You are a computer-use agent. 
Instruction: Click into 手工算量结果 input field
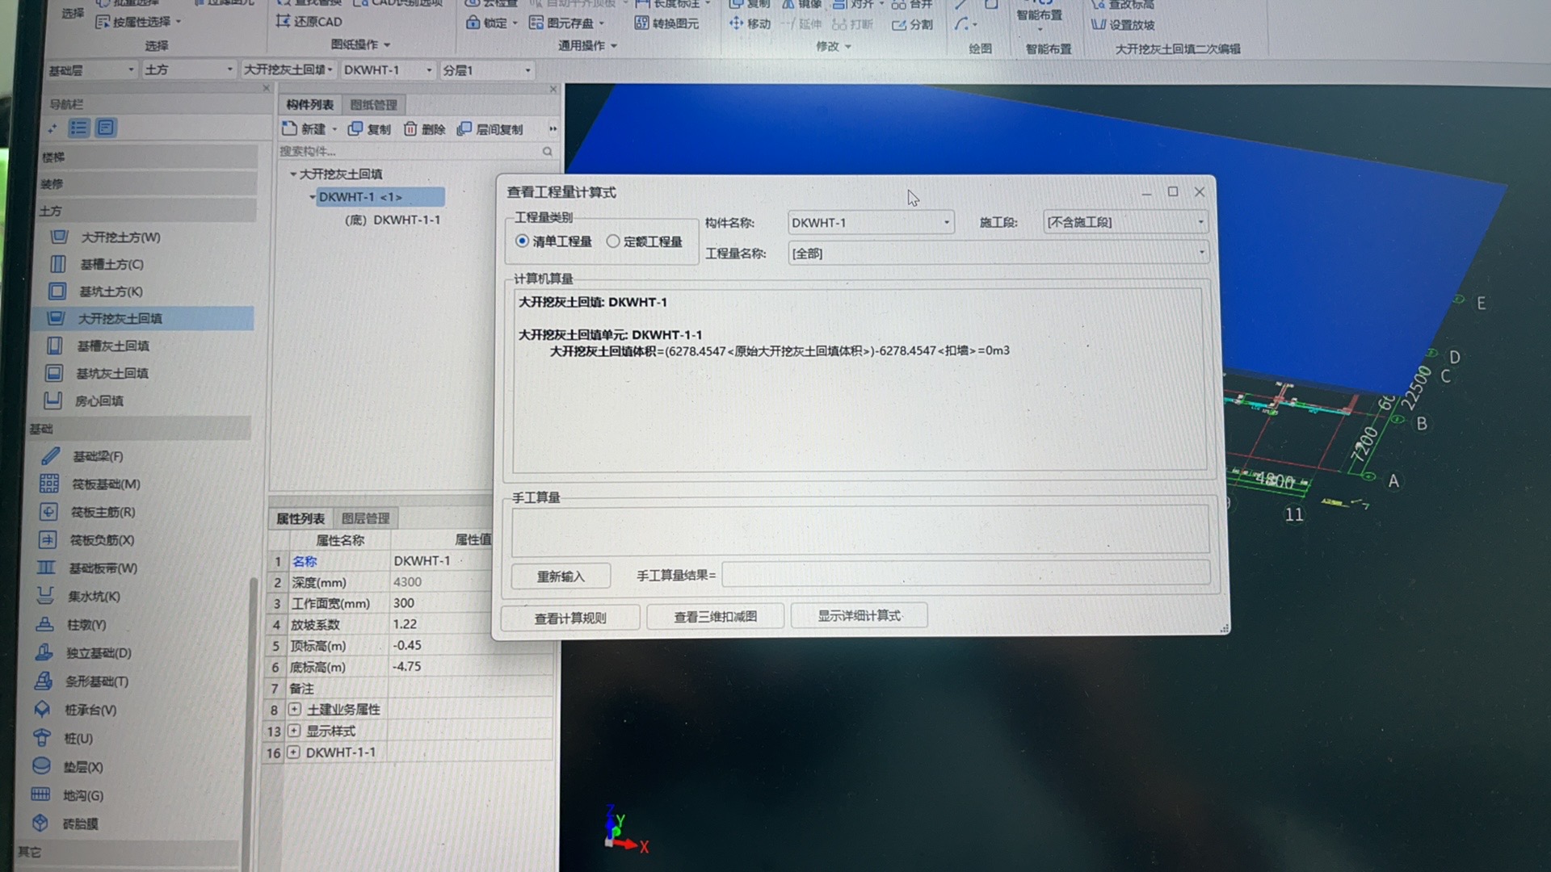pyautogui.click(x=965, y=574)
